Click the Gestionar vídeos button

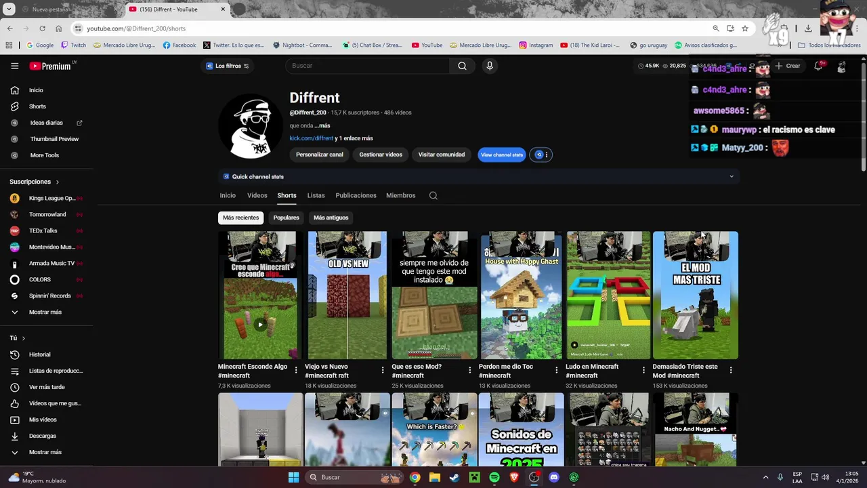(381, 155)
